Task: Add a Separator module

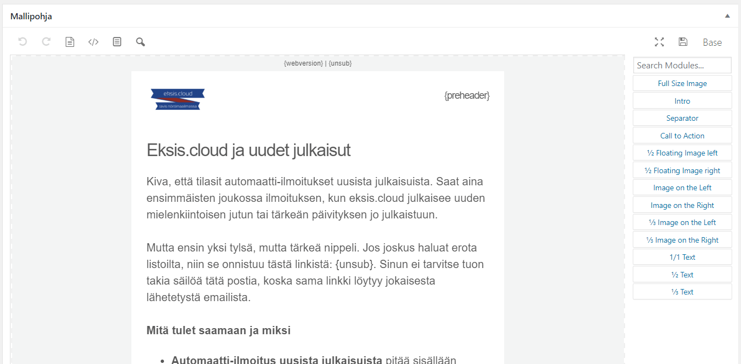Action: tap(682, 117)
